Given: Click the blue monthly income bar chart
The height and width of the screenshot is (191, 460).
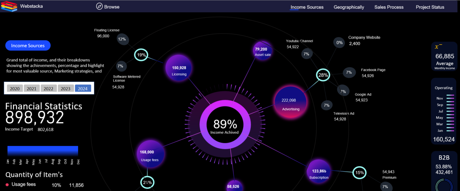Looking at the screenshot, I should pos(43,151).
